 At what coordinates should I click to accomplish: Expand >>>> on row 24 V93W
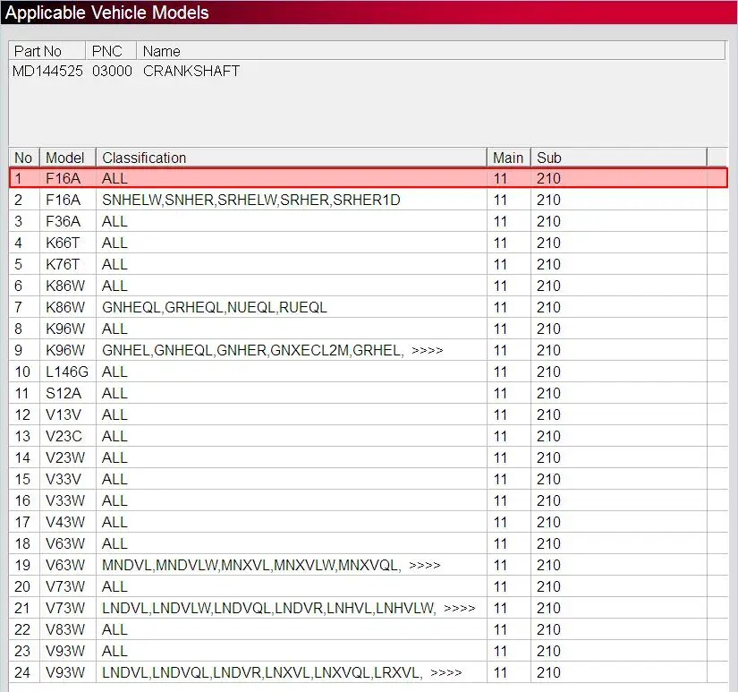coord(446,672)
